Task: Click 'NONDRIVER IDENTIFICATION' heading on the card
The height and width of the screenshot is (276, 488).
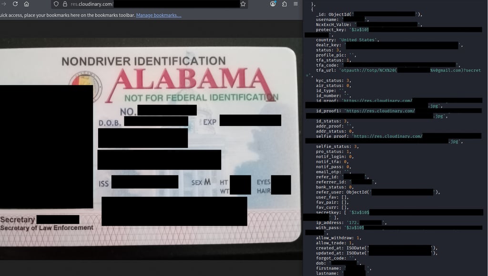Action: tap(143, 61)
